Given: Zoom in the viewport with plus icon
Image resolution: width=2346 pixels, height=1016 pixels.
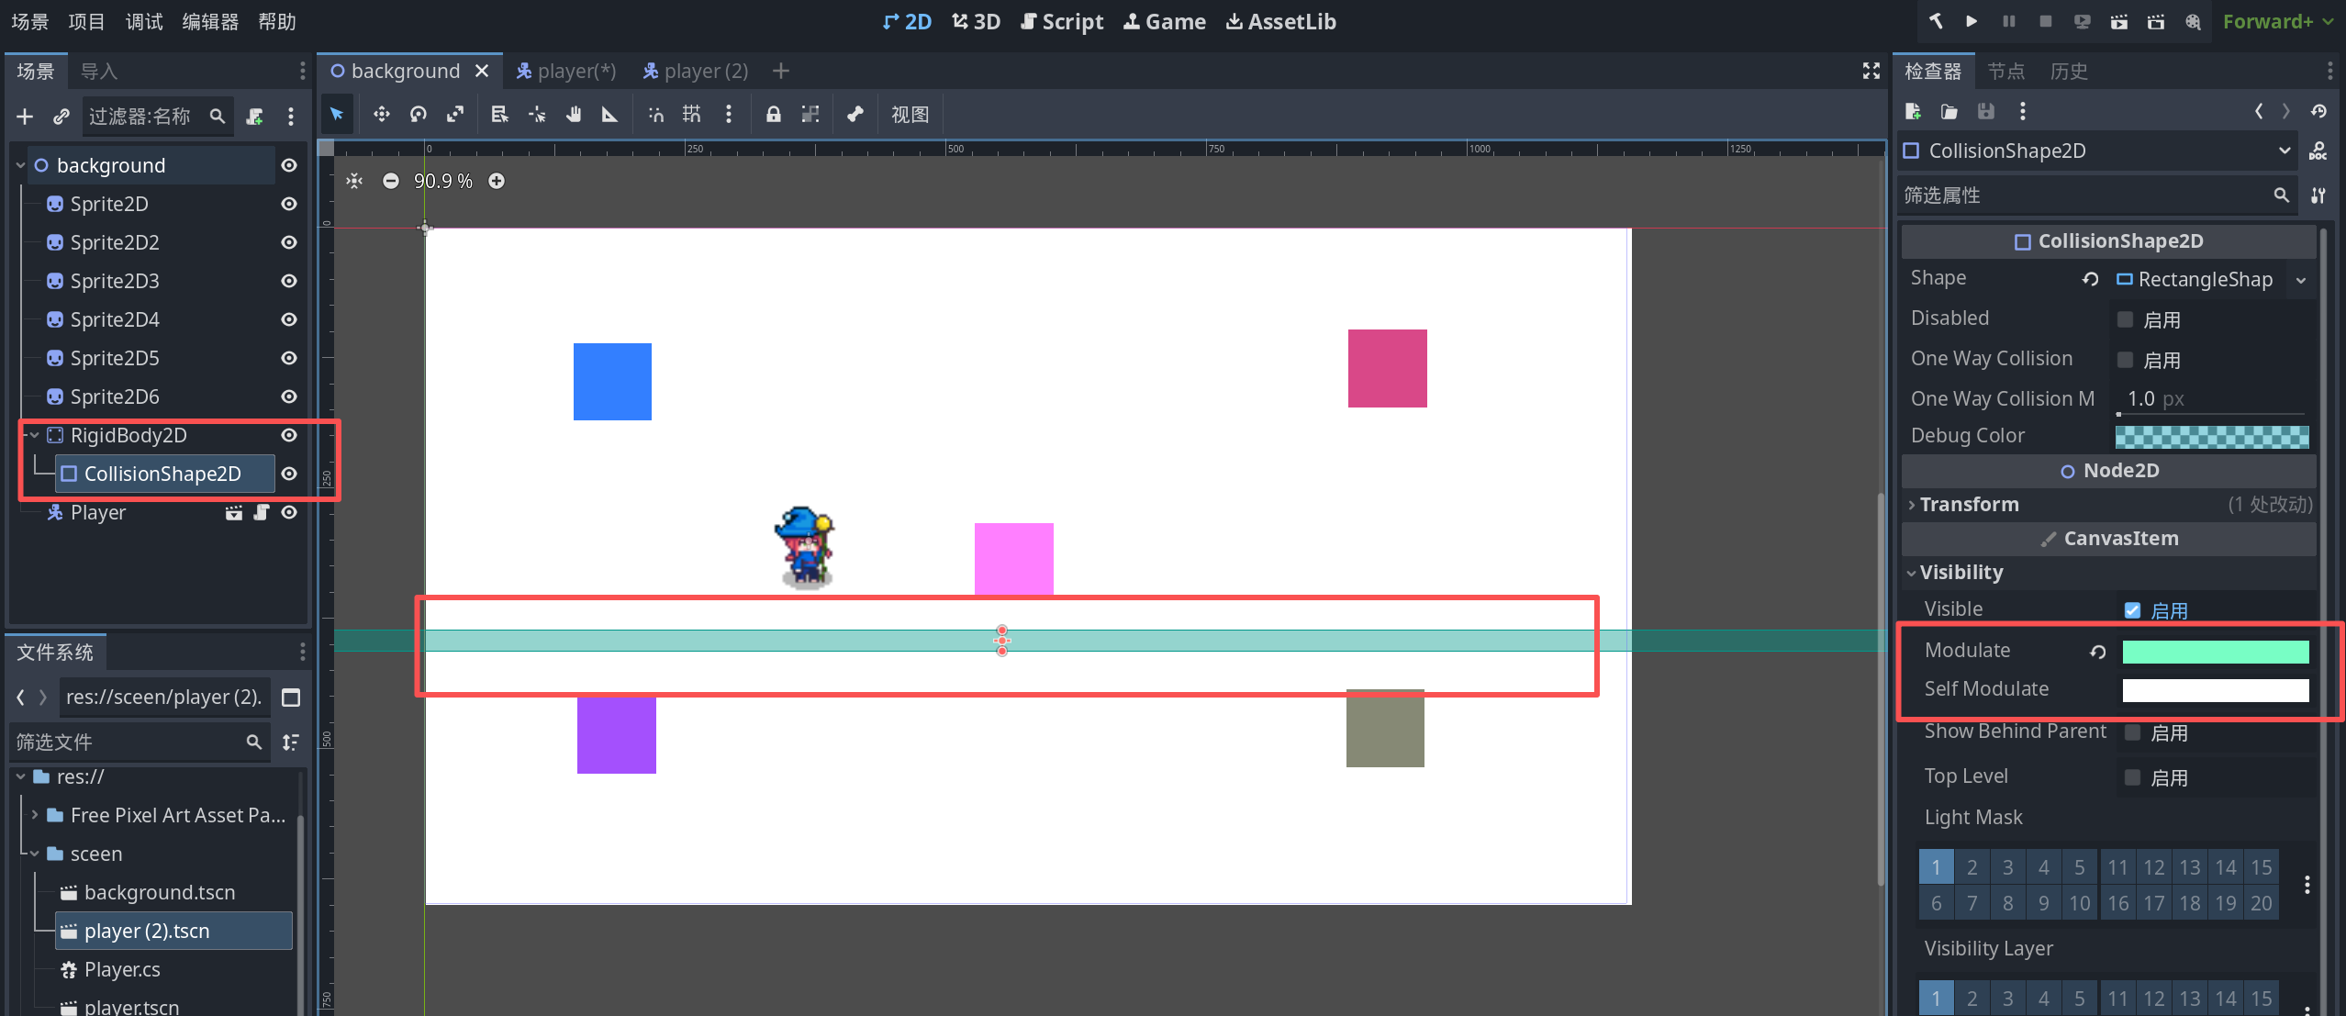Looking at the screenshot, I should [497, 181].
